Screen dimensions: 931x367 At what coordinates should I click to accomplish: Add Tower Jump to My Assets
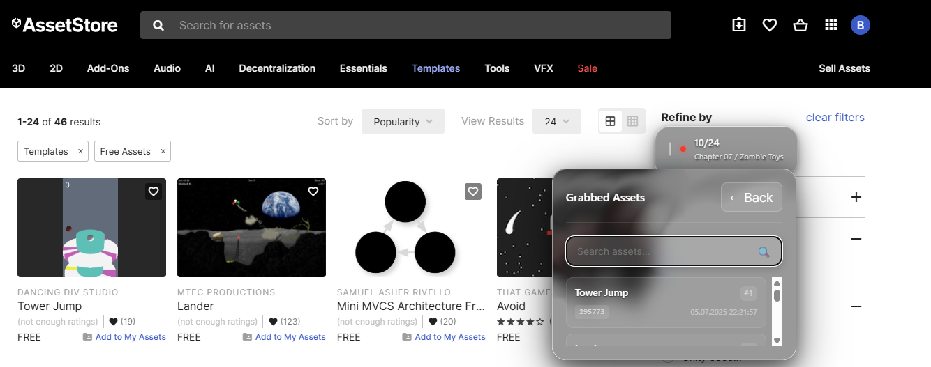coord(124,337)
